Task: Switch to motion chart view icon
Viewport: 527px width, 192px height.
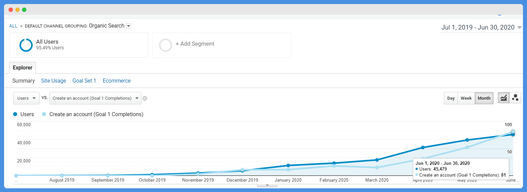Action: (x=515, y=98)
